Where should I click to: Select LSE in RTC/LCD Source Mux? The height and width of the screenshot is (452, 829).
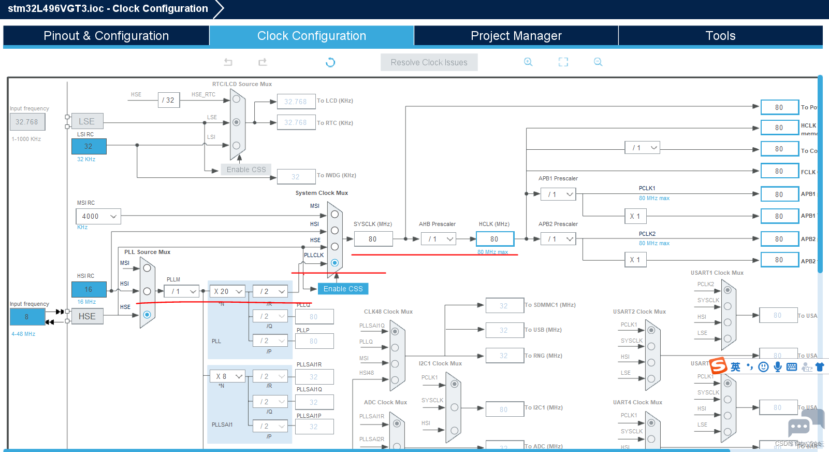tap(236, 122)
